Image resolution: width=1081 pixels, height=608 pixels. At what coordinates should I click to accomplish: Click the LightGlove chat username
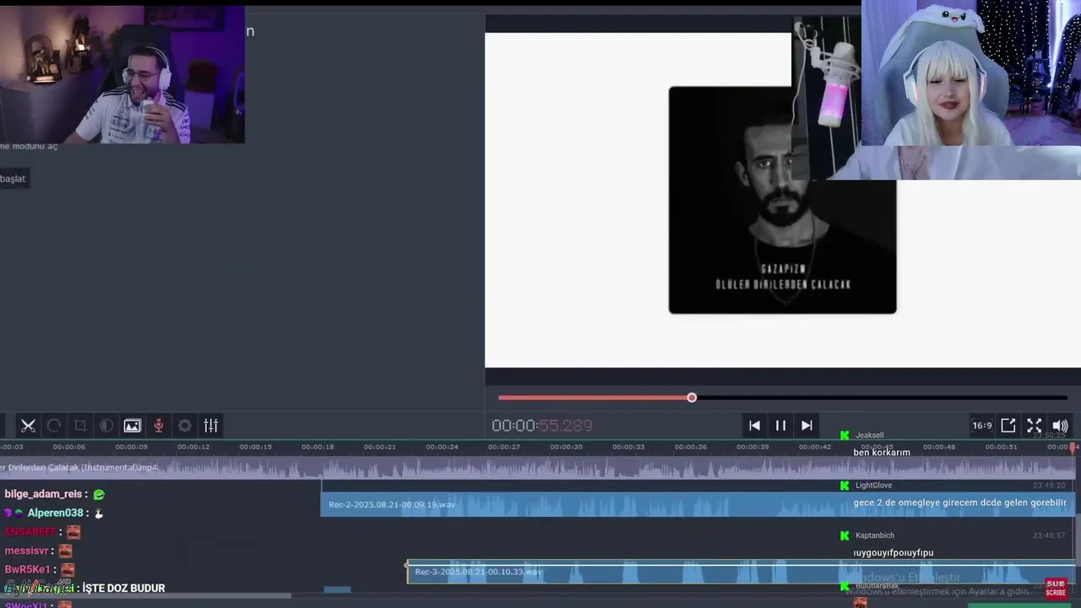(x=874, y=486)
